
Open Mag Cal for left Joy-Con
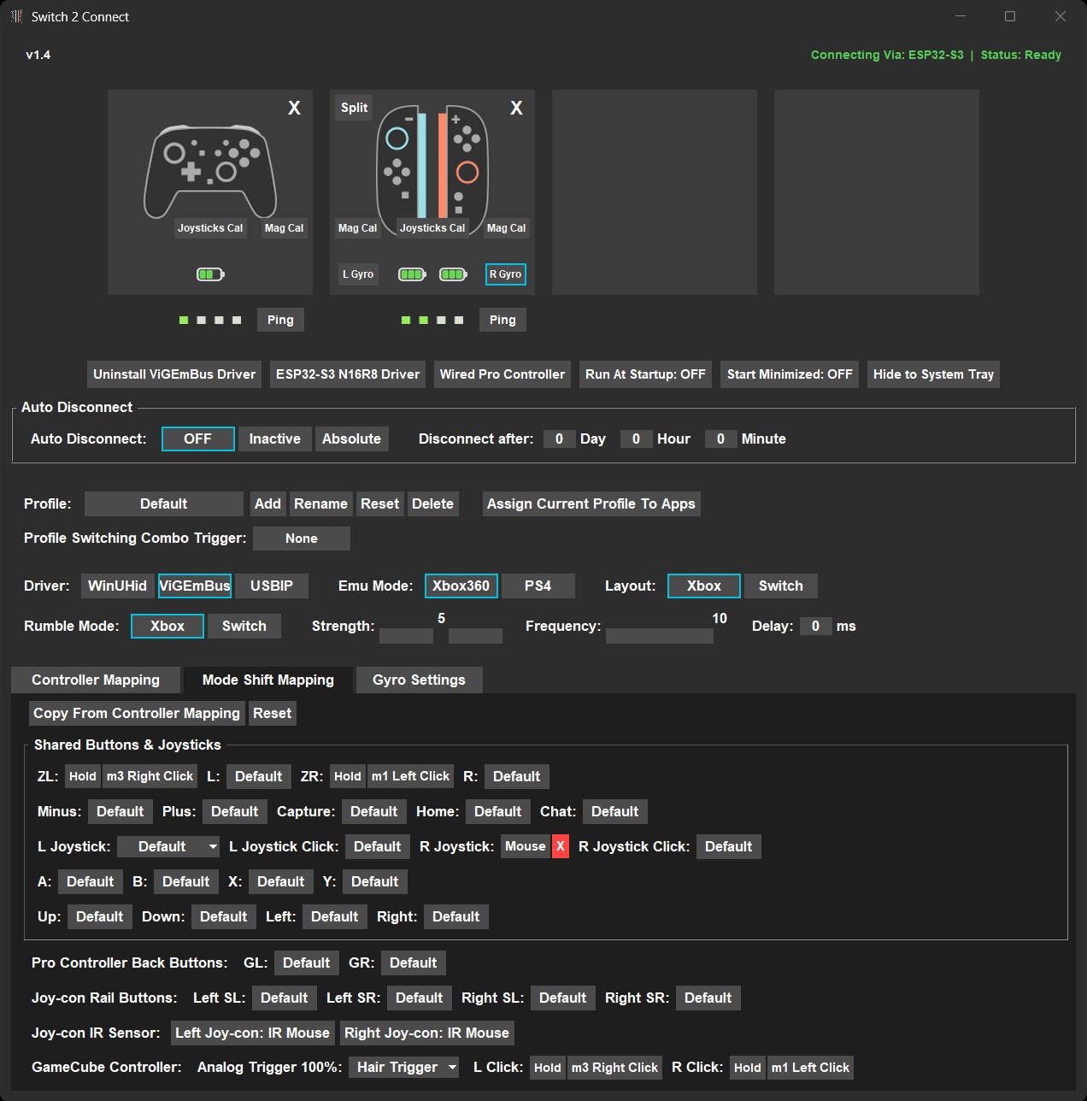coord(357,228)
